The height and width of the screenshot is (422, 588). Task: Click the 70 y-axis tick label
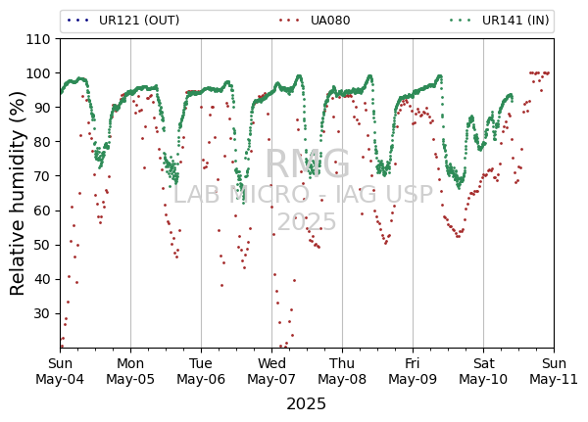click(42, 176)
